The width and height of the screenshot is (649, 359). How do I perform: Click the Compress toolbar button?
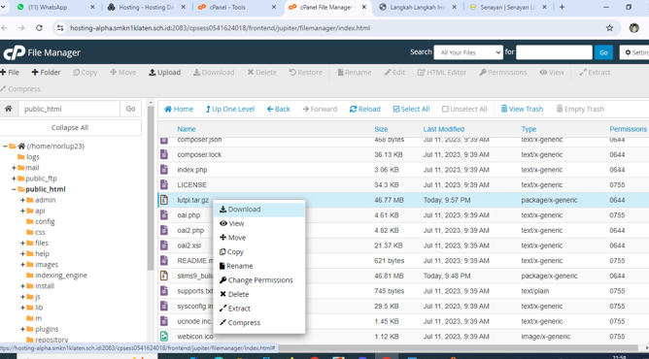(20, 89)
